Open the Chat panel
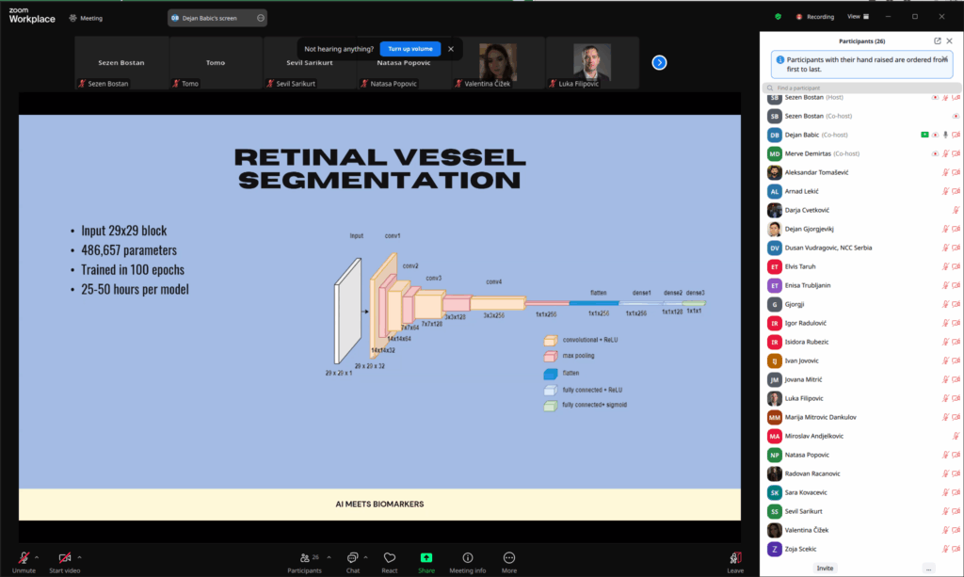Viewport: 964px width, 577px height. pos(352,562)
